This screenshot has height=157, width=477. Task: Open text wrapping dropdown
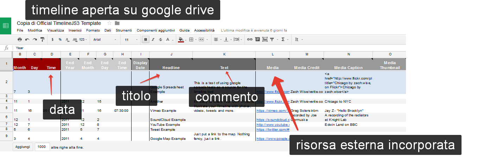[238, 40]
